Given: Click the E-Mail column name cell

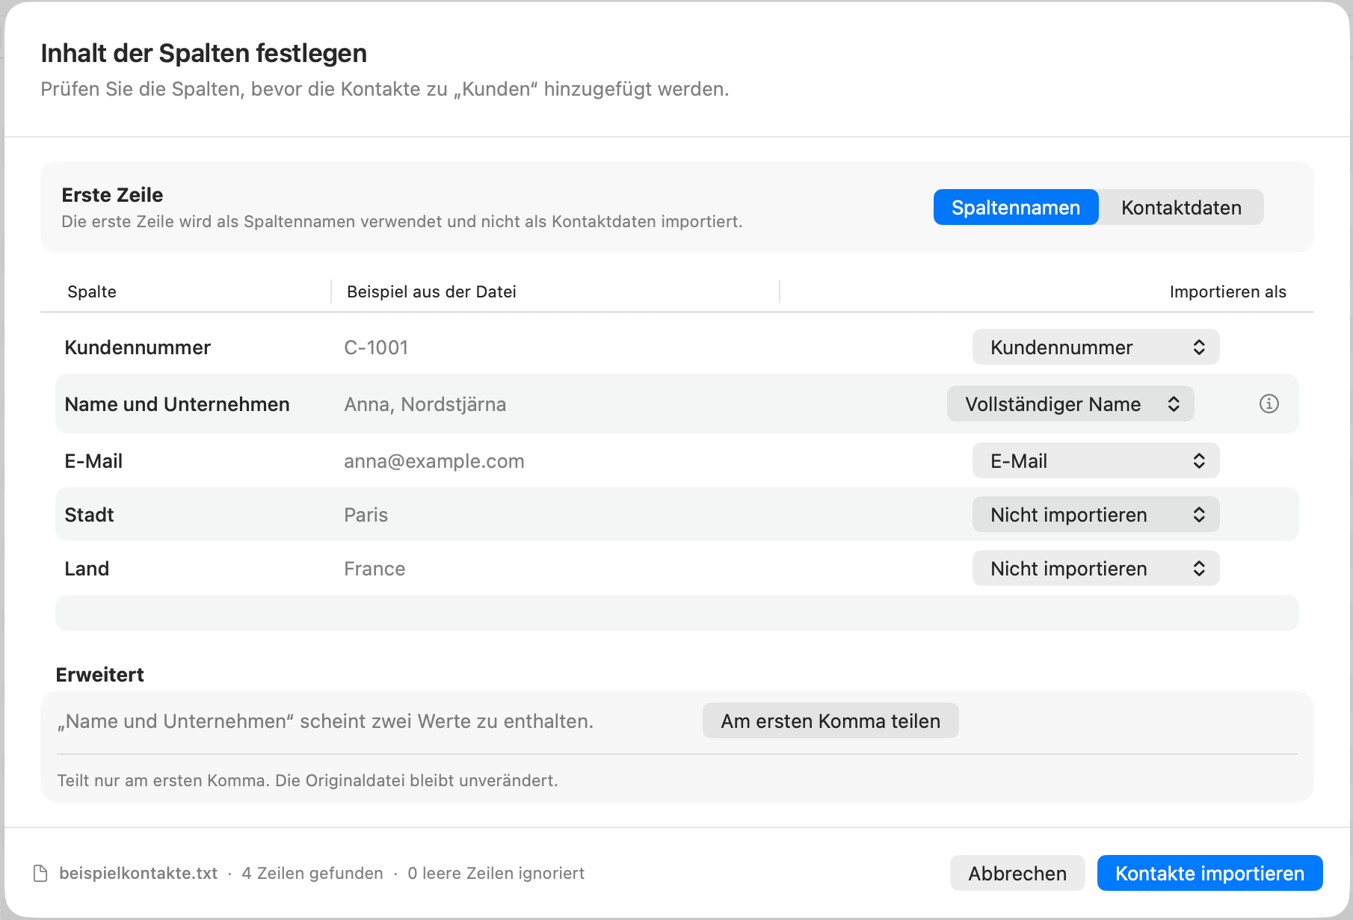Looking at the screenshot, I should coord(93,460).
